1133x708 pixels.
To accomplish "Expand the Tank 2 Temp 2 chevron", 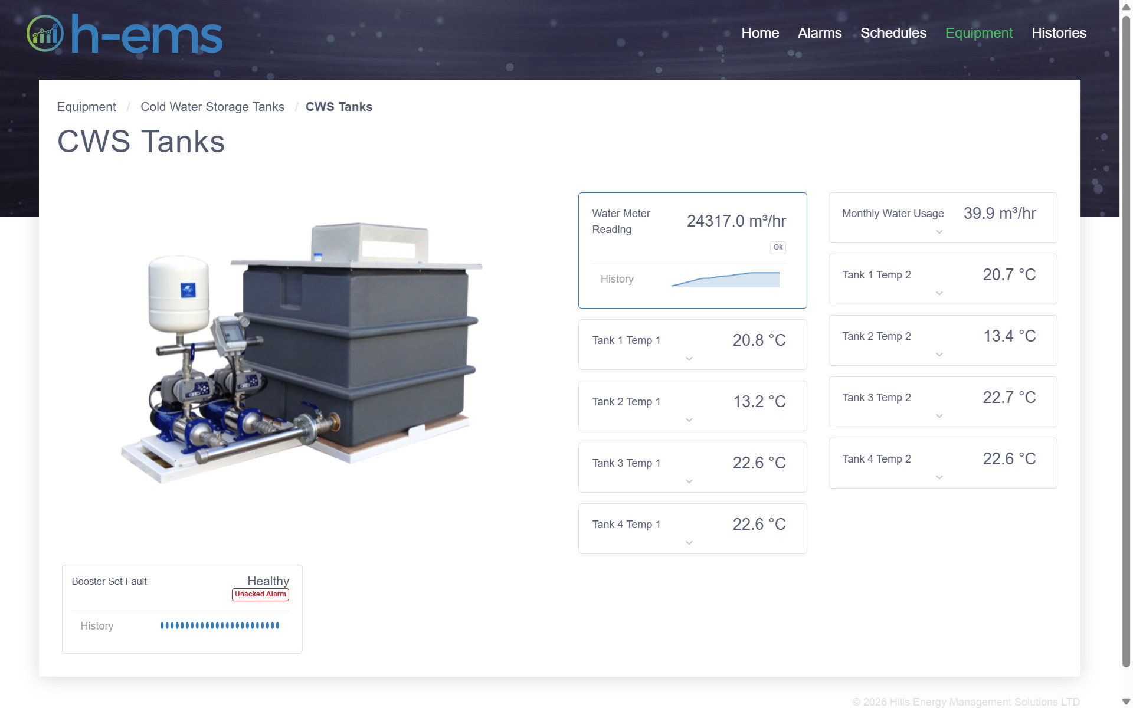I will 939,355.
